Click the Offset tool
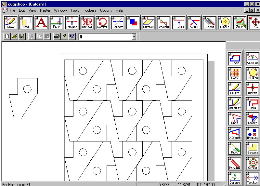Screen dimensions: 260x186 (x=252, y=163)
